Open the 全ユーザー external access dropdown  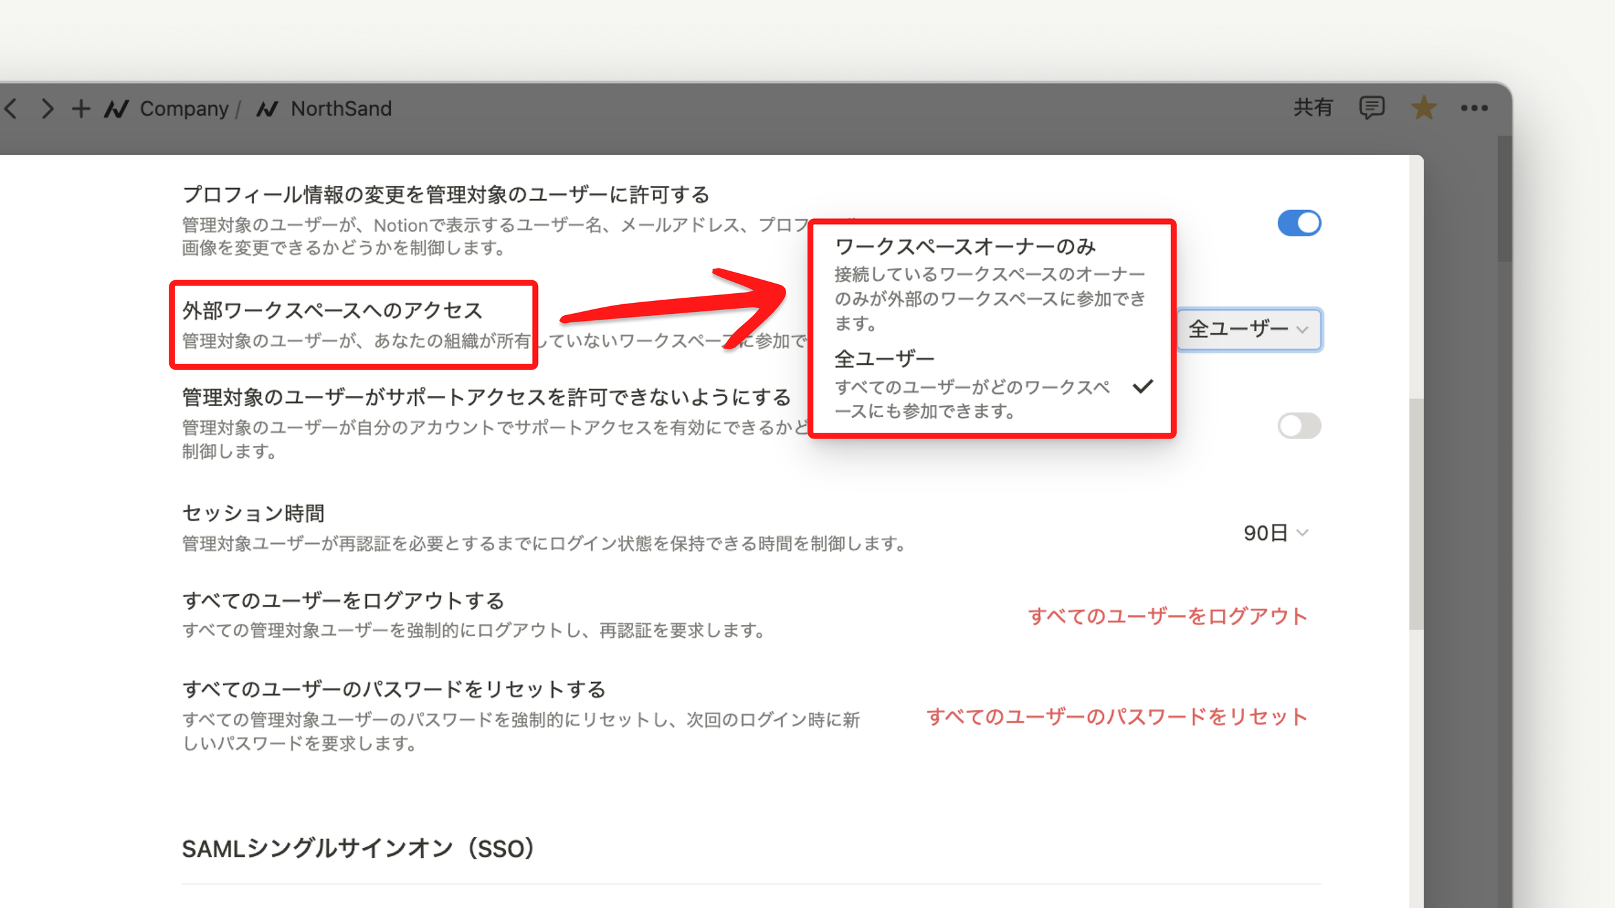point(1249,329)
